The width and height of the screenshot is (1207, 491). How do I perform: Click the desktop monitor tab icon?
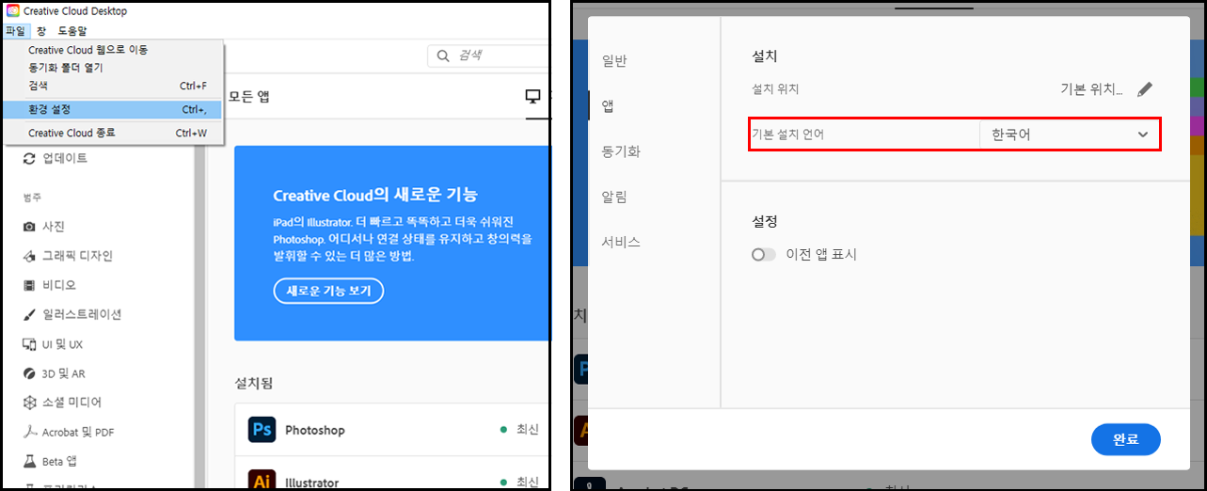coord(533,96)
